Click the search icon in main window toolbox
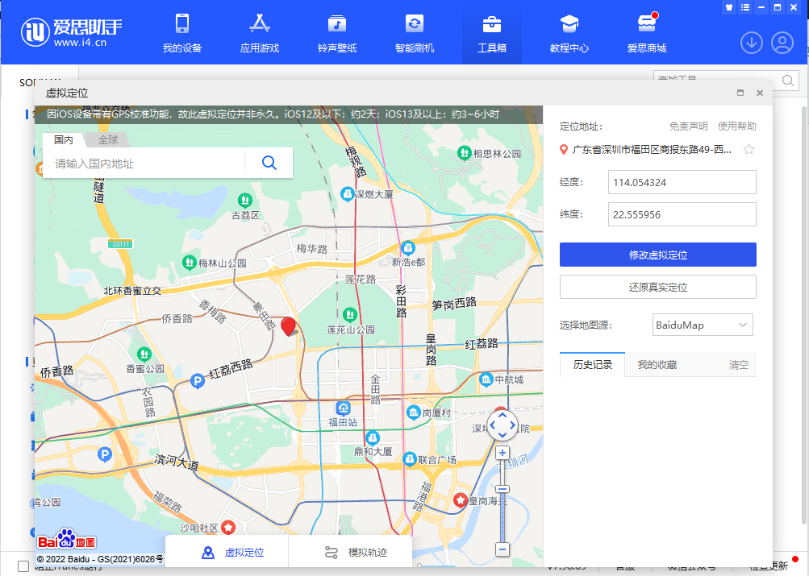Image resolution: width=809 pixels, height=576 pixels. [787, 81]
